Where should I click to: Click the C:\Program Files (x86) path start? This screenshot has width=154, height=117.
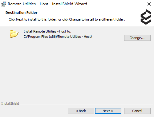click(x=40, y=37)
